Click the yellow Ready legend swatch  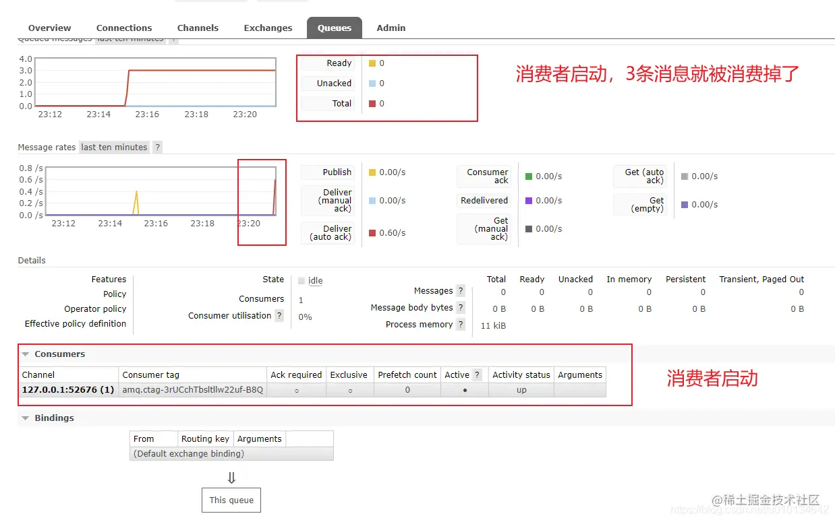coord(372,63)
